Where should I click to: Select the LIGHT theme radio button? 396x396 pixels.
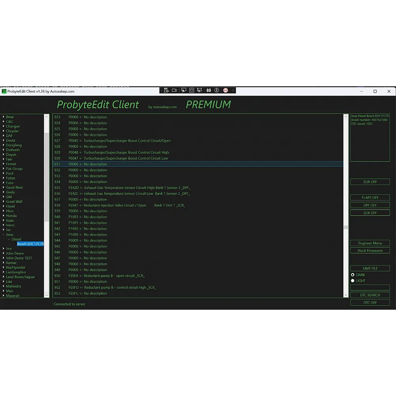[352, 281]
